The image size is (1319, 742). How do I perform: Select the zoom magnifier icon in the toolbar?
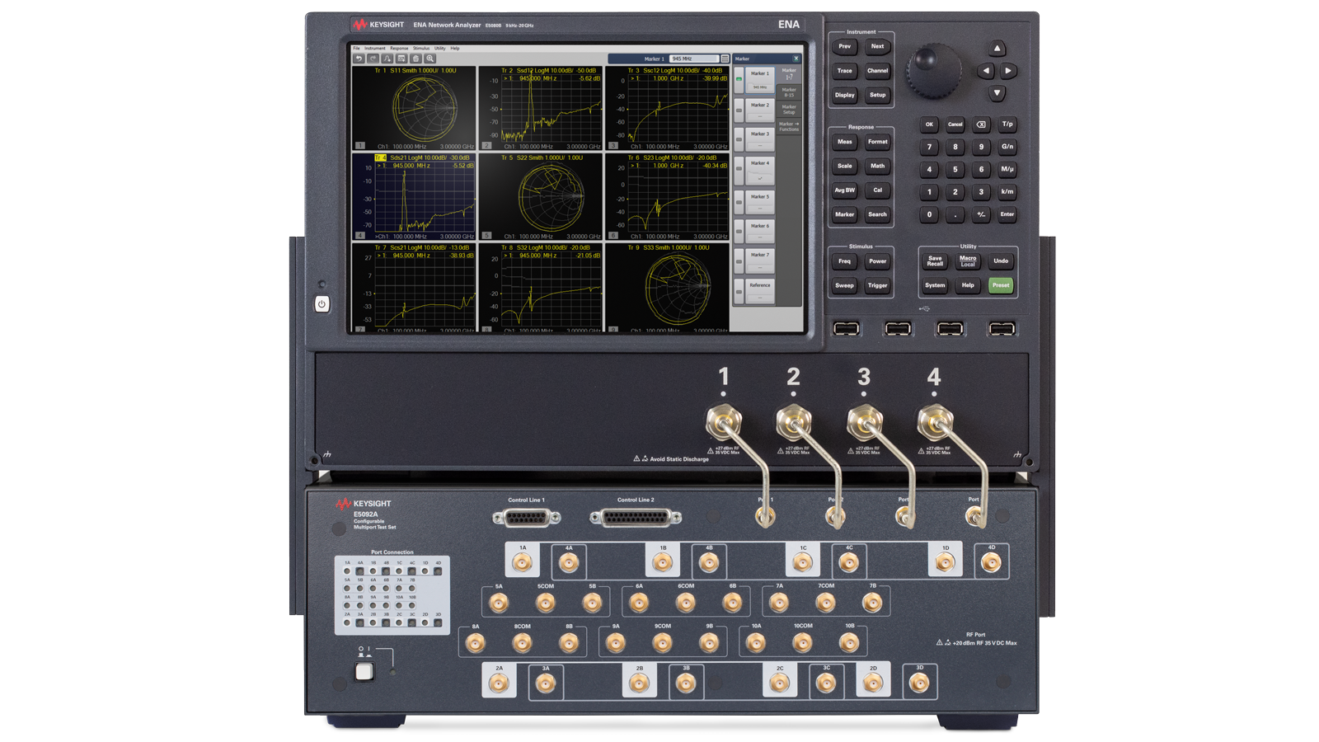[x=430, y=59]
